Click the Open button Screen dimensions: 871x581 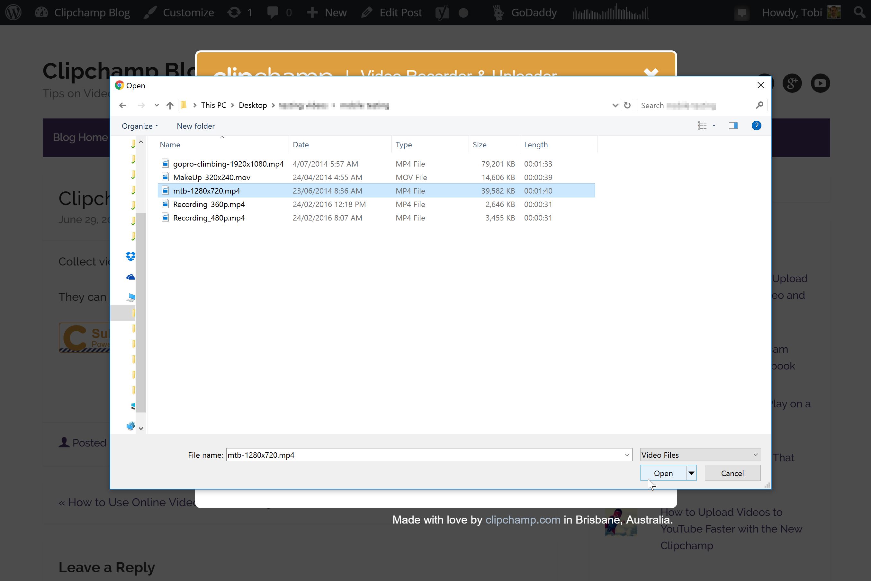(663, 473)
